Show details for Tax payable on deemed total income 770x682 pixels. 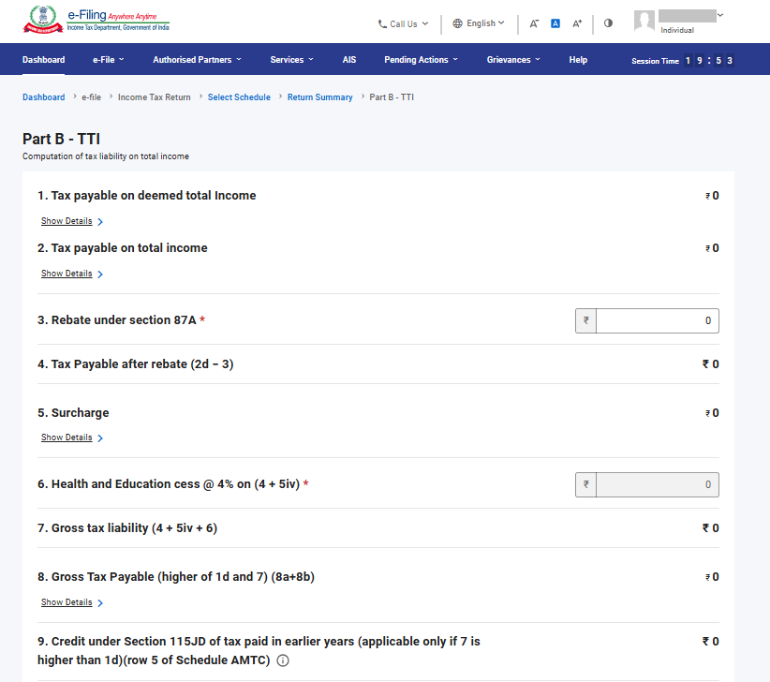72,221
